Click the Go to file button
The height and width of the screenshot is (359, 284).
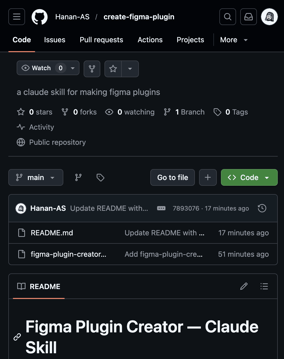(172, 177)
